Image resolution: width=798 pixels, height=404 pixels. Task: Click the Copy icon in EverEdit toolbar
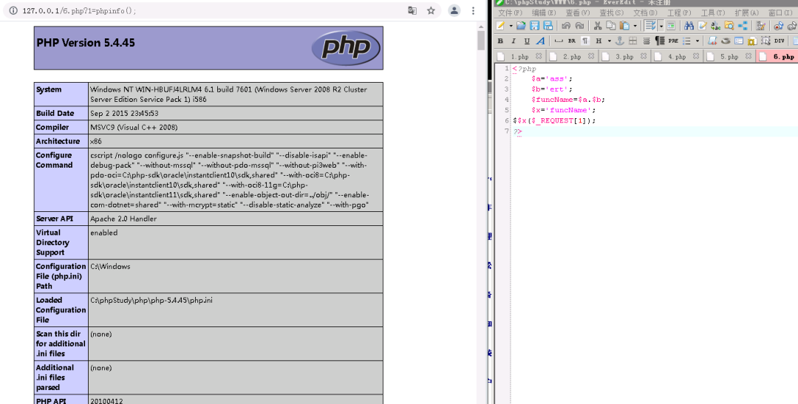coord(611,25)
